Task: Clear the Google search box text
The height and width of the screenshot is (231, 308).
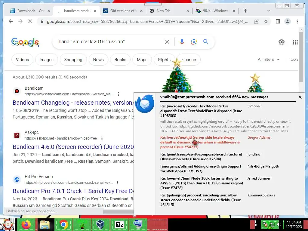Action: [x=167, y=42]
